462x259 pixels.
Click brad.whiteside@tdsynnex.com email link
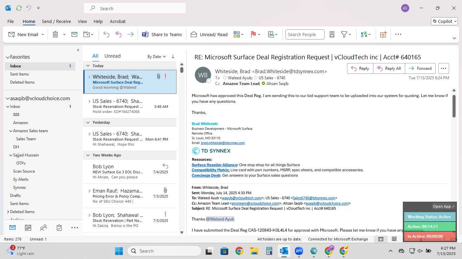coord(223,143)
